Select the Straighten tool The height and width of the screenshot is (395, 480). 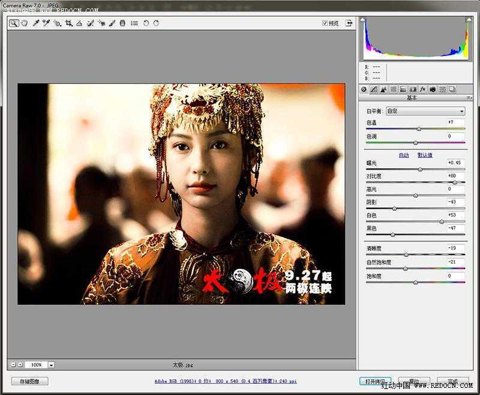80,24
